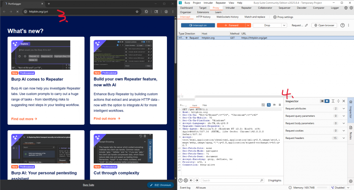The image size is (354, 190).
Task: Click the memory info icon in status bar
Action: (x=290, y=188)
